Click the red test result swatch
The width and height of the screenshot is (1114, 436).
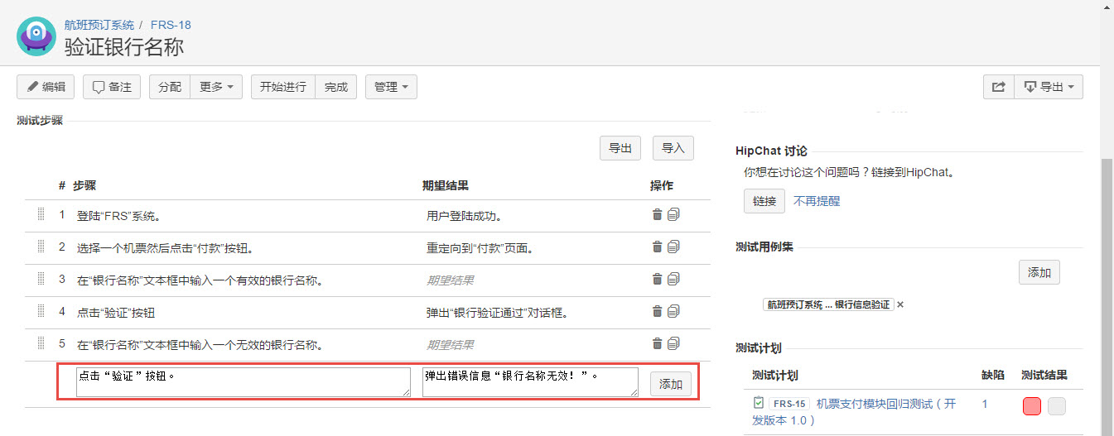point(1031,406)
